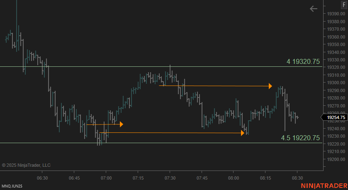Click the arrowhead of the lowest orange arrow
This screenshot has width=348, height=190.
pyautogui.click(x=242, y=133)
